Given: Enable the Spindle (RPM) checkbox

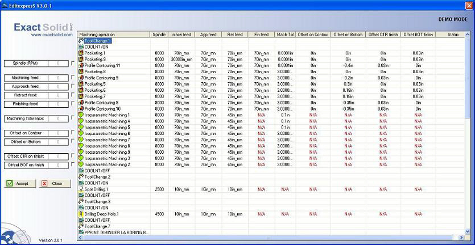Looking at the screenshot, I should tap(72, 63).
